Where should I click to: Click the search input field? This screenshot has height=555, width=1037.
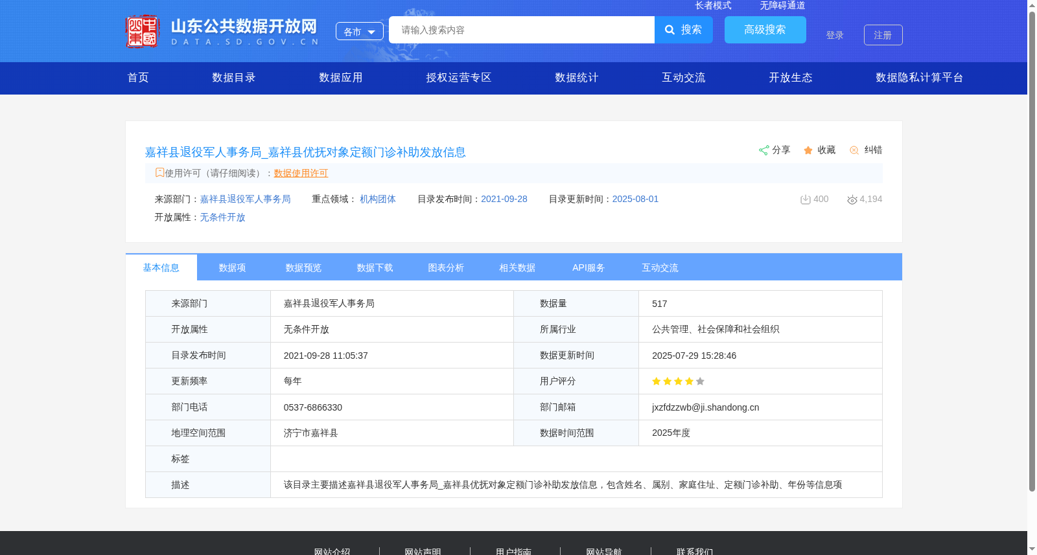click(522, 30)
